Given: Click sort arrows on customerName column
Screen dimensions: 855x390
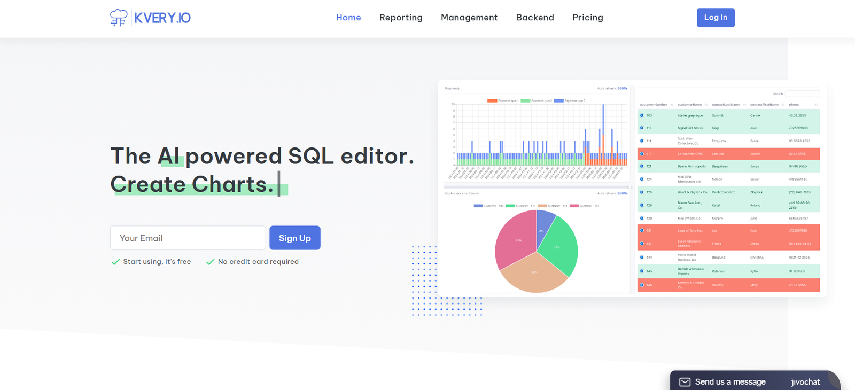Looking at the screenshot, I should tap(706, 105).
